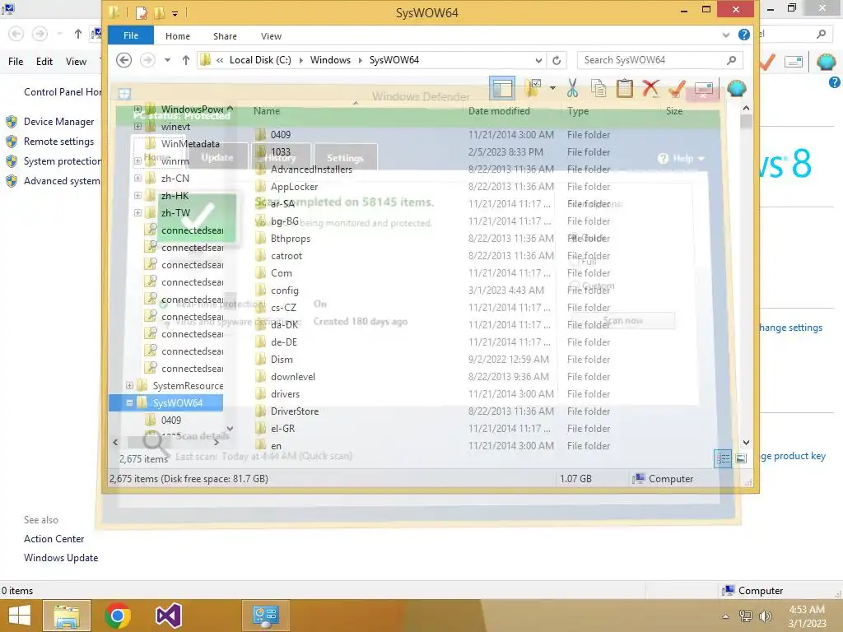Open Device Manager link in System window
The image size is (843, 632).
pyautogui.click(x=58, y=122)
